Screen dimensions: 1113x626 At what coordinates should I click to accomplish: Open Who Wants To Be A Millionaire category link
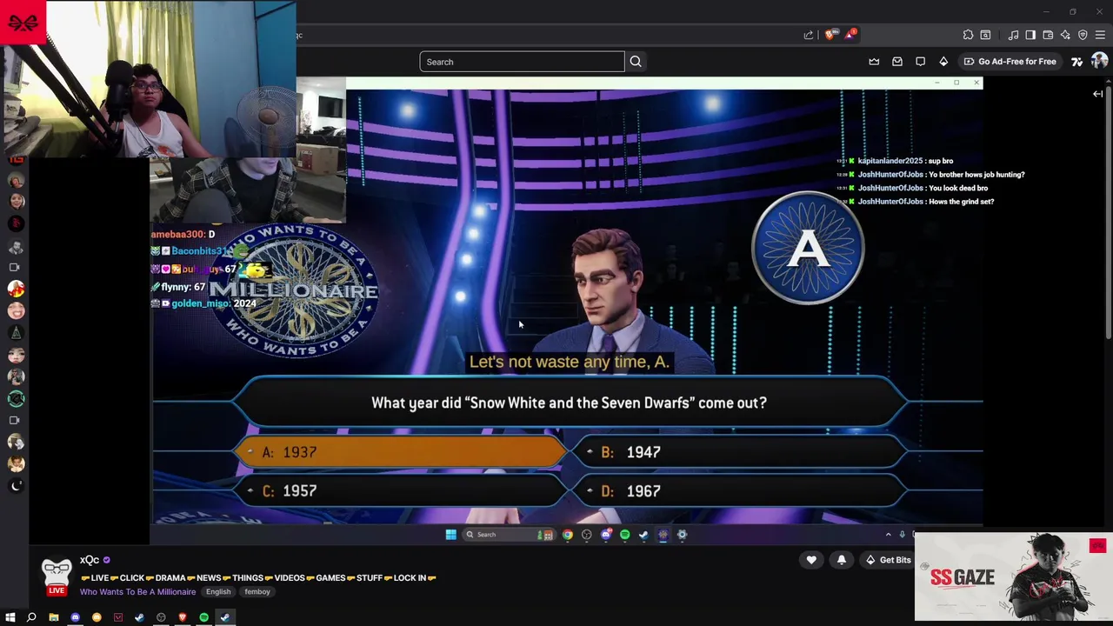pos(137,592)
